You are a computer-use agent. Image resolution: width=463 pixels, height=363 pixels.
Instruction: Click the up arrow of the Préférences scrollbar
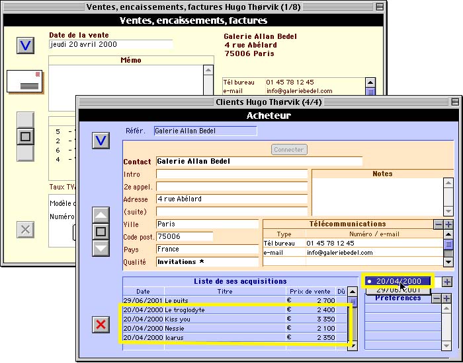click(446, 308)
